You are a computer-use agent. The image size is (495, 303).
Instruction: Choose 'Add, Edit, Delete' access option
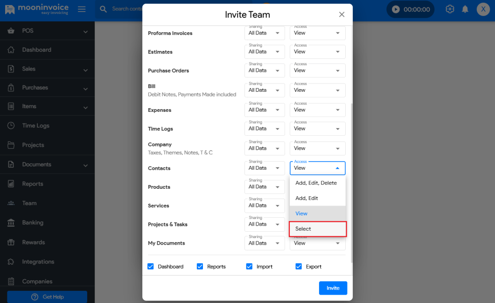(x=316, y=183)
